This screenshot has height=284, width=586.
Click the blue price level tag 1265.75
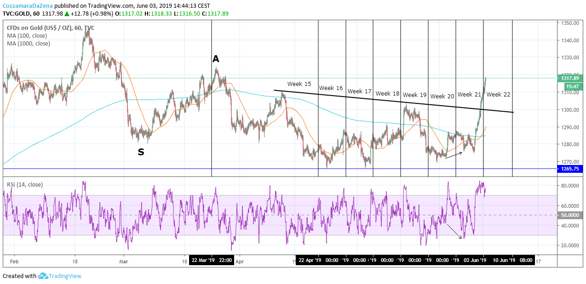570,169
